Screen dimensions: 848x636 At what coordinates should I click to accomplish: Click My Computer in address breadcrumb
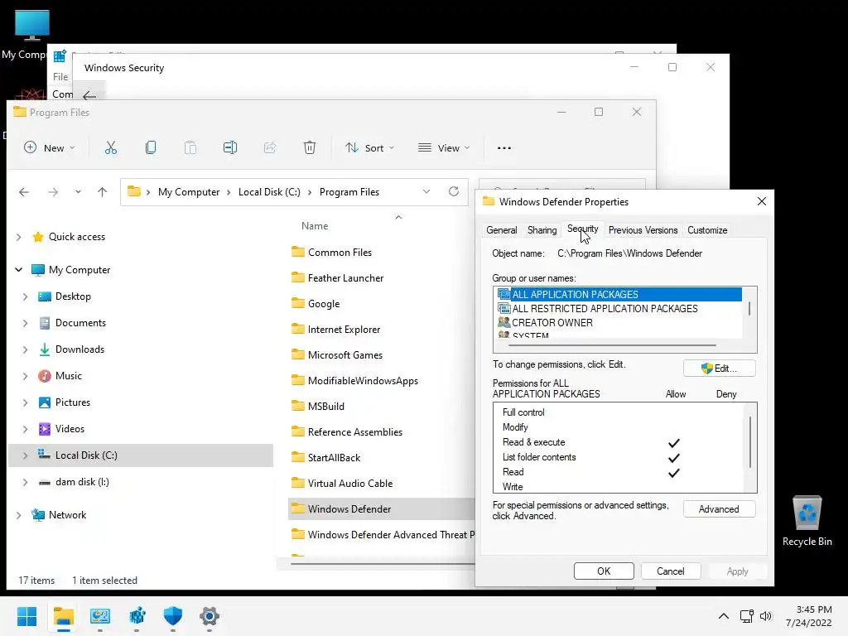189,192
